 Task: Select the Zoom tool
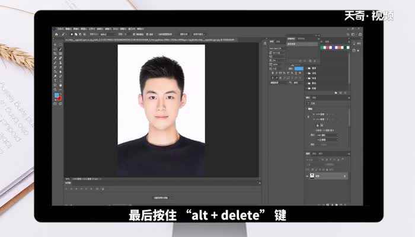click(55, 89)
